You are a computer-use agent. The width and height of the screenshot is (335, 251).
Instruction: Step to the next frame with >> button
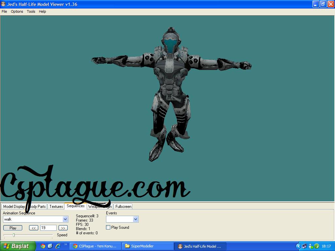click(x=63, y=228)
